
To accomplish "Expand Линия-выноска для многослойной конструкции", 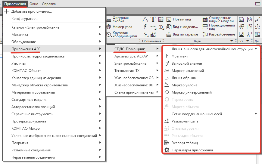I will click(212, 49).
